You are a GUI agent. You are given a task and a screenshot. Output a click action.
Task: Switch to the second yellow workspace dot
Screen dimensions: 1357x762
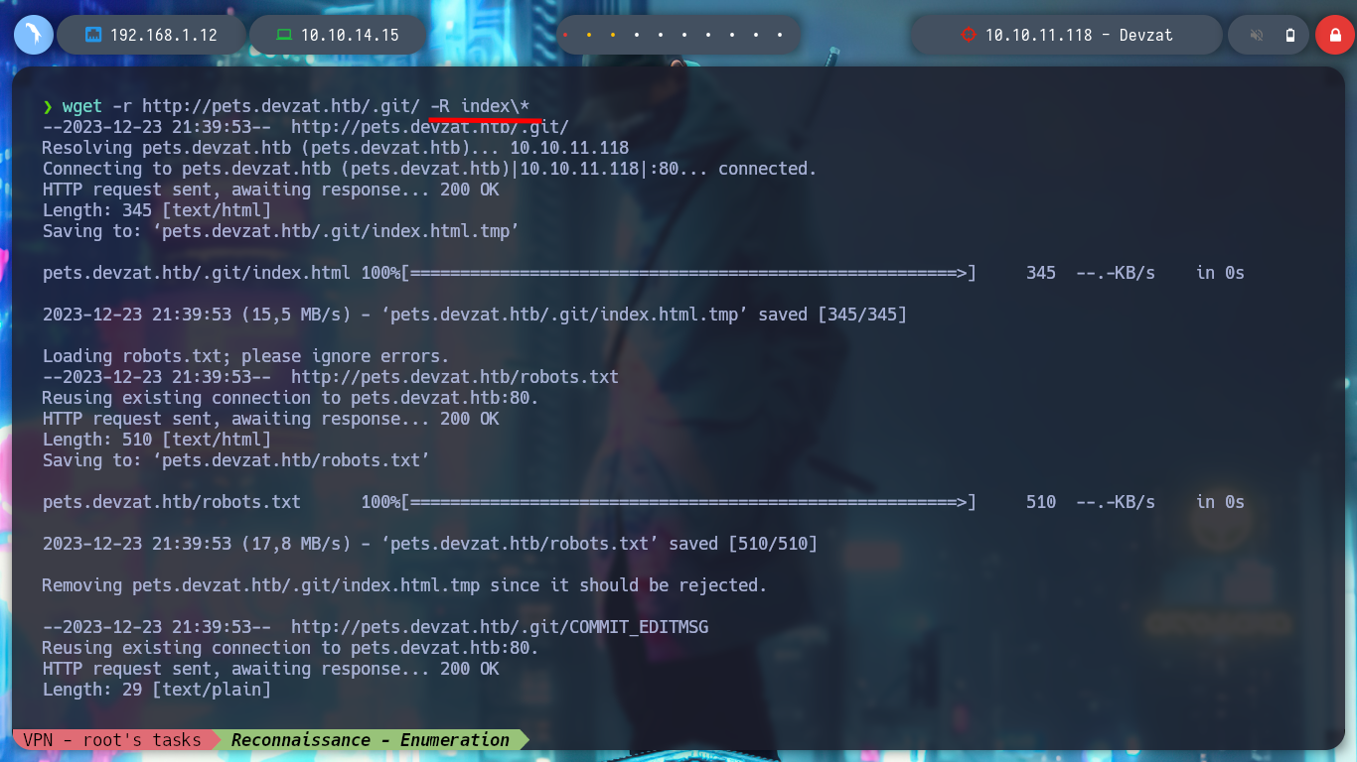(x=588, y=35)
